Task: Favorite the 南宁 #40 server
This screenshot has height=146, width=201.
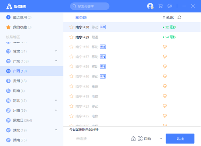Action: pyautogui.click(x=71, y=76)
